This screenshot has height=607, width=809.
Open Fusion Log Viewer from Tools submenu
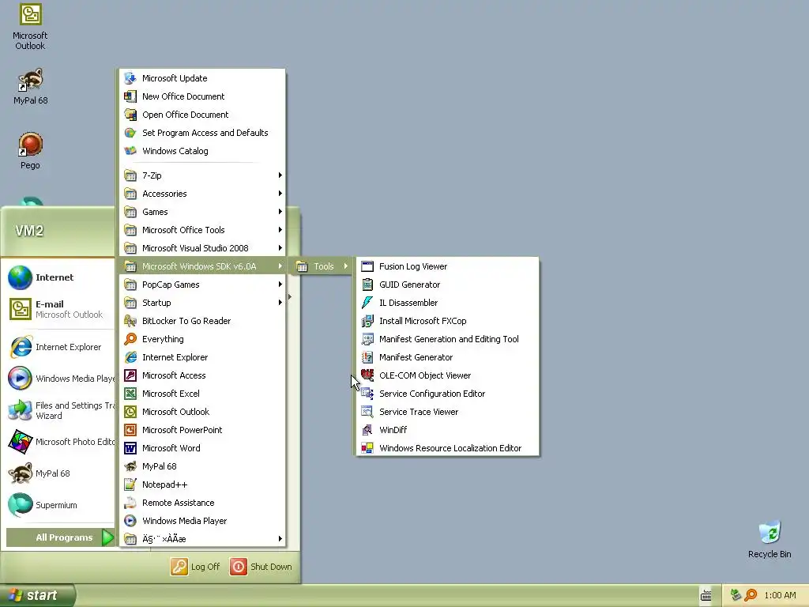(447, 266)
